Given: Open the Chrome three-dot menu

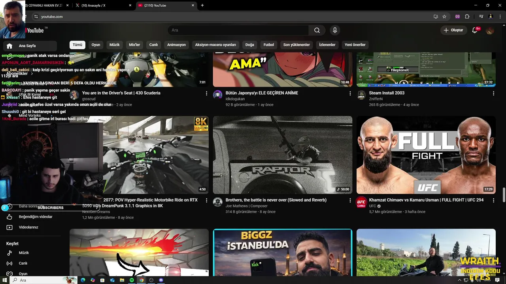Looking at the screenshot, I should coord(500,17).
